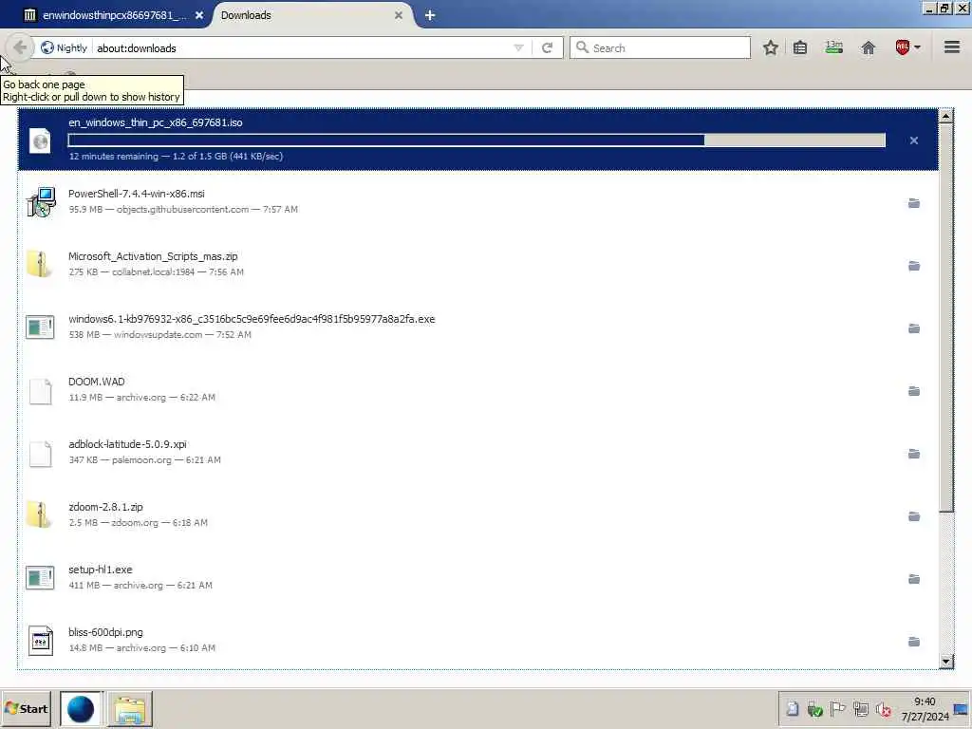
Task: Go back one page with the back arrow
Action: pyautogui.click(x=20, y=47)
